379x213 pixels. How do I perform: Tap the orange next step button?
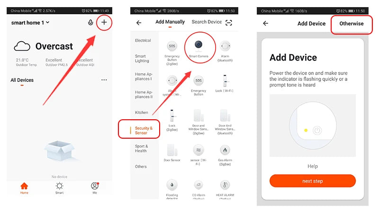point(313,181)
